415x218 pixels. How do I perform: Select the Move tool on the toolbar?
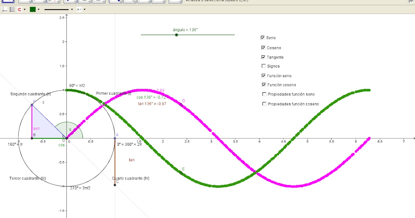click(x=8, y=2)
